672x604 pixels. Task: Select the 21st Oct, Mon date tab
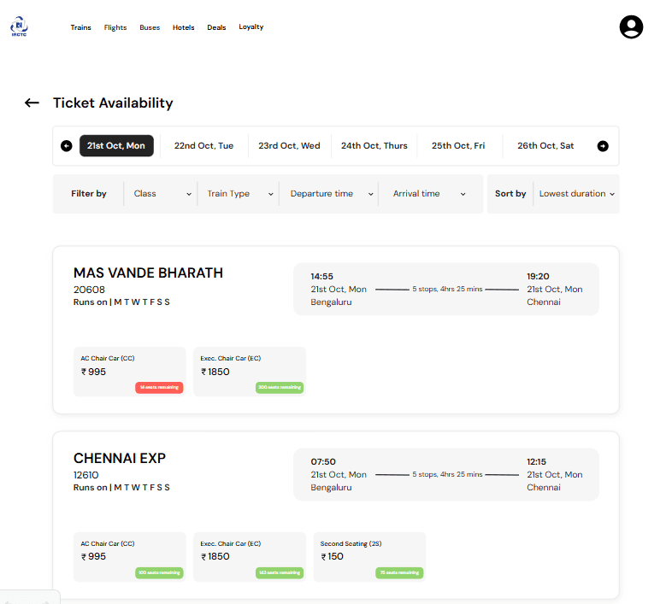116,145
